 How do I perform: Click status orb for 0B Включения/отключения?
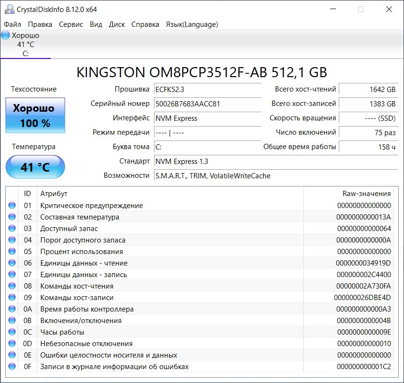pos(12,320)
